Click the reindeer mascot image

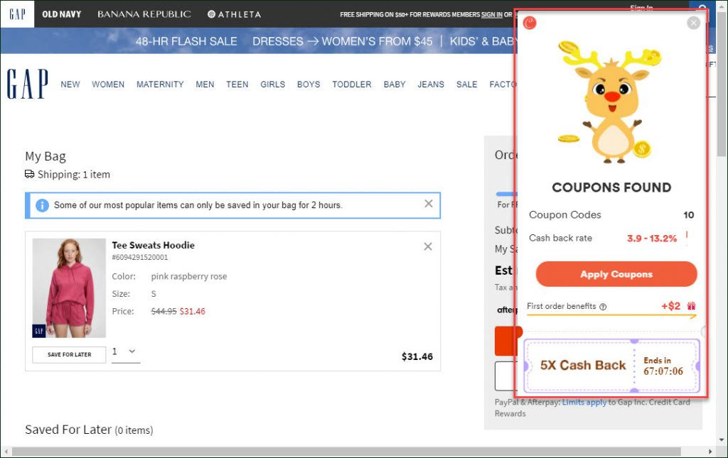[x=610, y=102]
